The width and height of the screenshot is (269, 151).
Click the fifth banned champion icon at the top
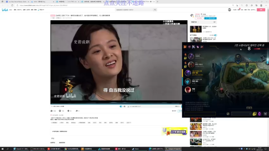point(202,47)
